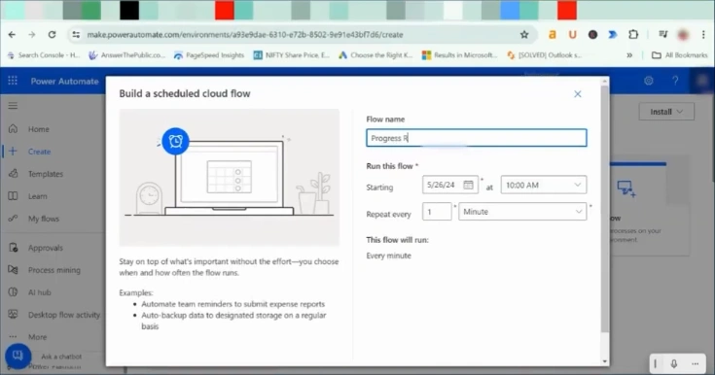The height and width of the screenshot is (375, 715).
Task: Click the Repeat every interval field
Action: 437,212
